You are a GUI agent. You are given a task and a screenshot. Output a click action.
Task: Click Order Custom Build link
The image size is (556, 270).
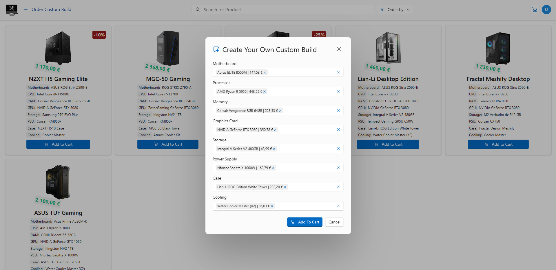pos(48,10)
